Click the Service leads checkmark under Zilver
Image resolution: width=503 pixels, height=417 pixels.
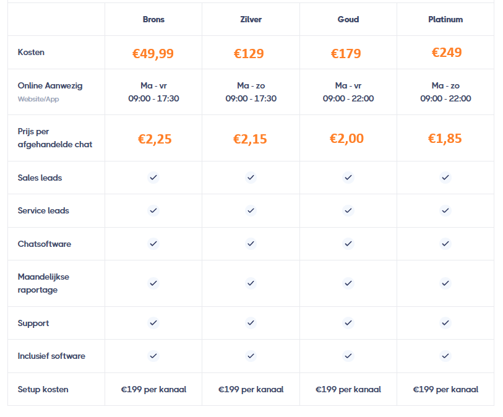coord(251,210)
